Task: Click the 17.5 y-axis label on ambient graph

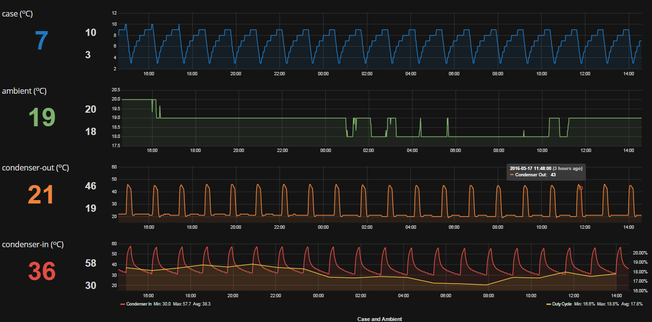Action: point(116,145)
